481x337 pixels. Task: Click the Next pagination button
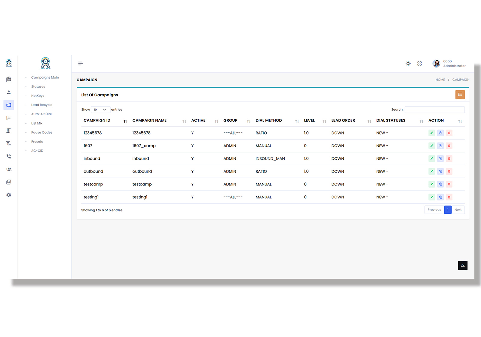[458, 210]
